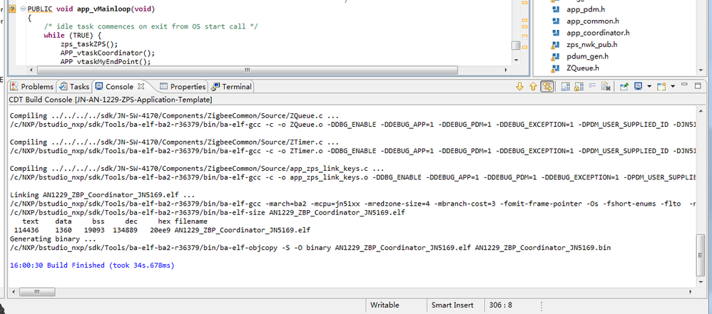This screenshot has height=314, width=712.
Task: Click question mark marker beside app_vMainloop
Action: click(x=12, y=9)
